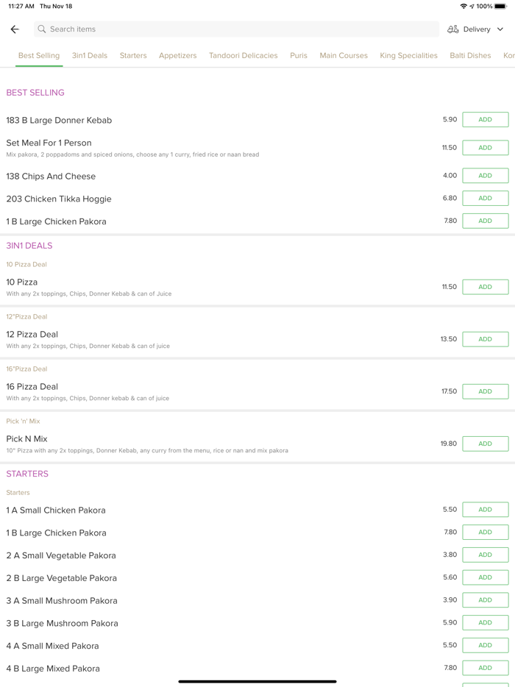The image size is (515, 687).
Task: Tap the delivery scooter icon
Action: [x=453, y=29]
